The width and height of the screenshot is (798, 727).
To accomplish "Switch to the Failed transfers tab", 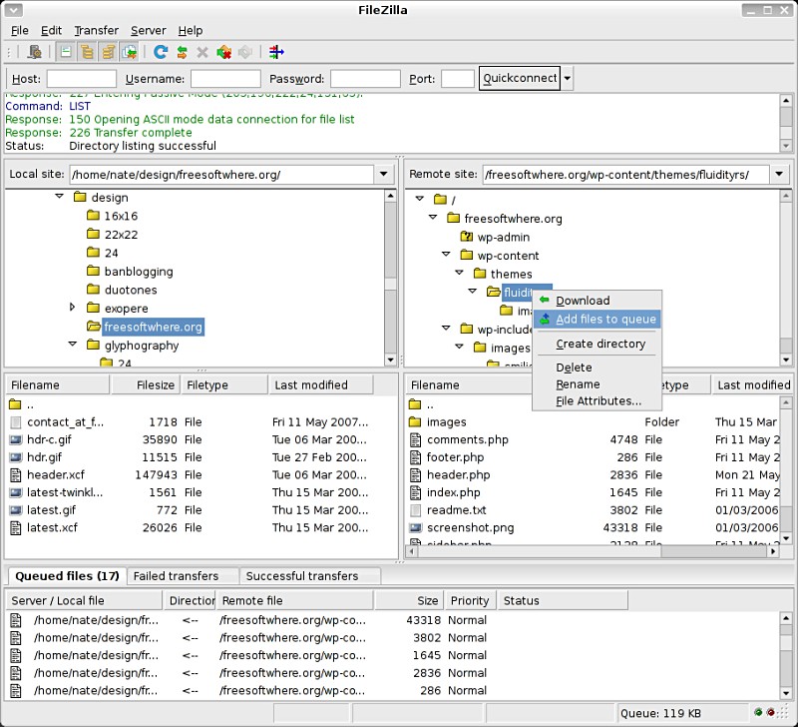I will pyautogui.click(x=177, y=576).
